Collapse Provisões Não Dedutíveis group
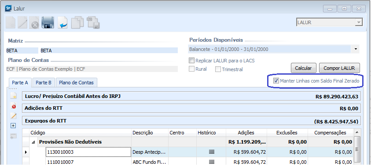 tap(33, 142)
